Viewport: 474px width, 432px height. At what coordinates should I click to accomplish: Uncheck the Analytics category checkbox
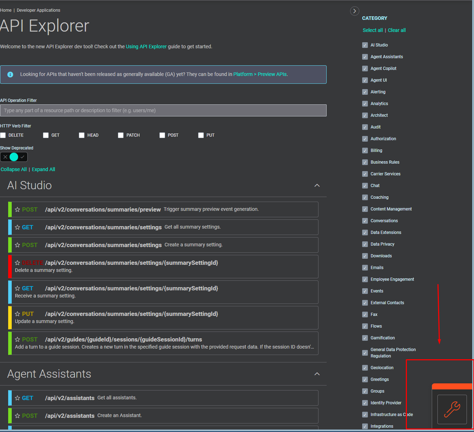click(x=365, y=104)
